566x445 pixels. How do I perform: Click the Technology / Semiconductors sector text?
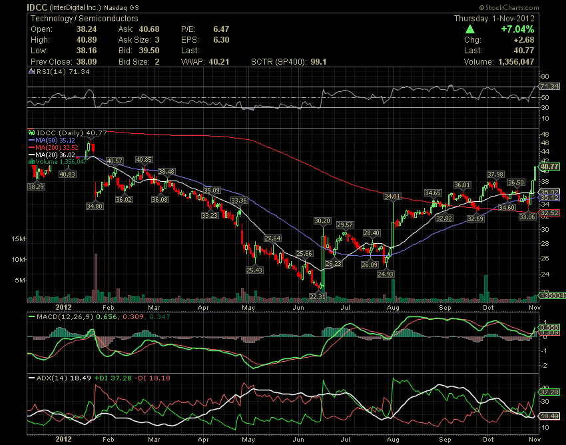[84, 19]
